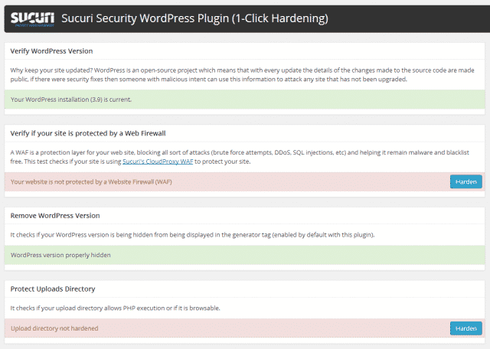490x349 pixels.
Task: Open the Sucuri's CloudProxy WAF link
Action: pyautogui.click(x=158, y=161)
